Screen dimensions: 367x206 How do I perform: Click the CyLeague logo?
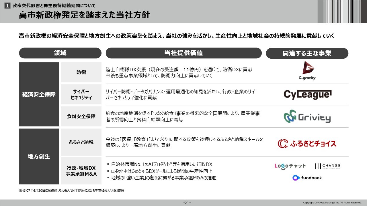click(x=307, y=94)
